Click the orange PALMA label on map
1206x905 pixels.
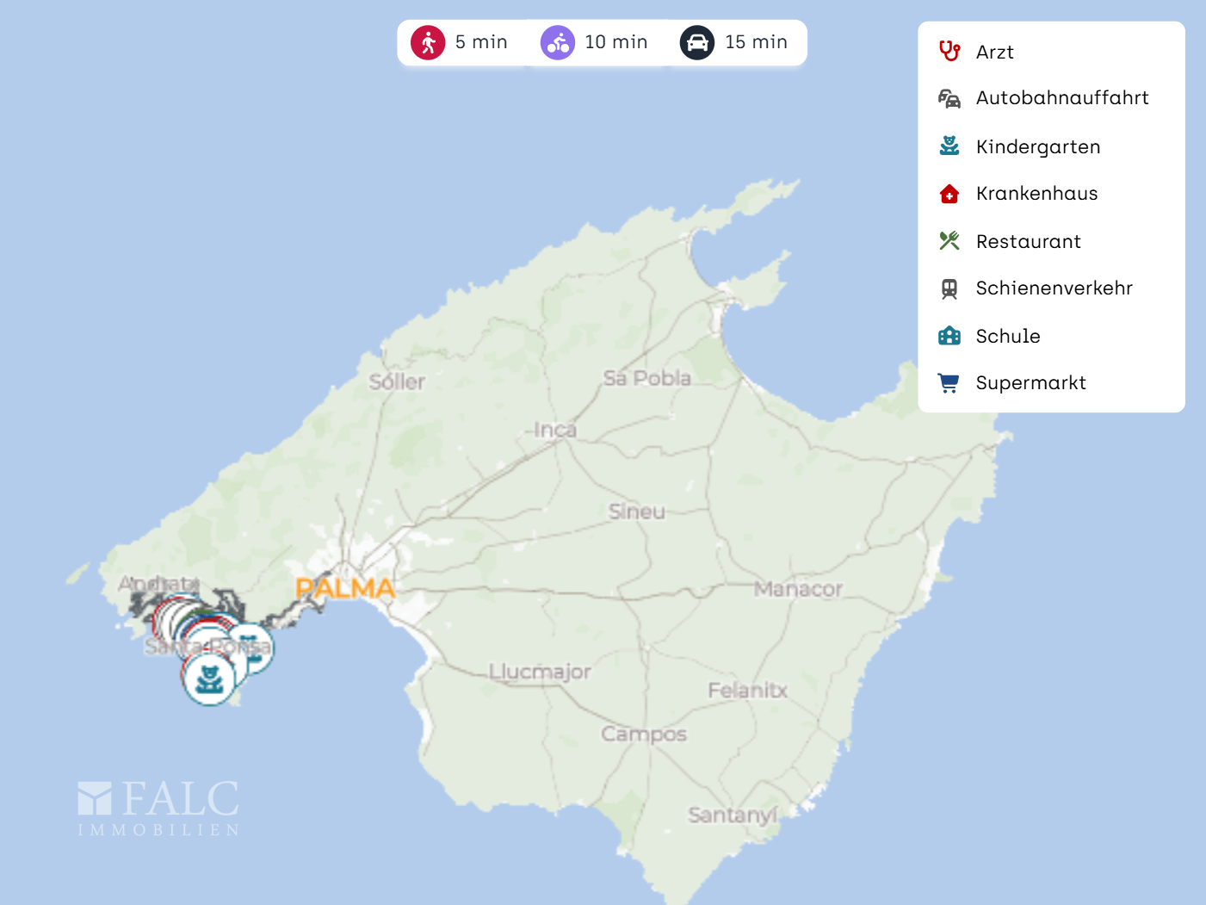[x=344, y=589]
